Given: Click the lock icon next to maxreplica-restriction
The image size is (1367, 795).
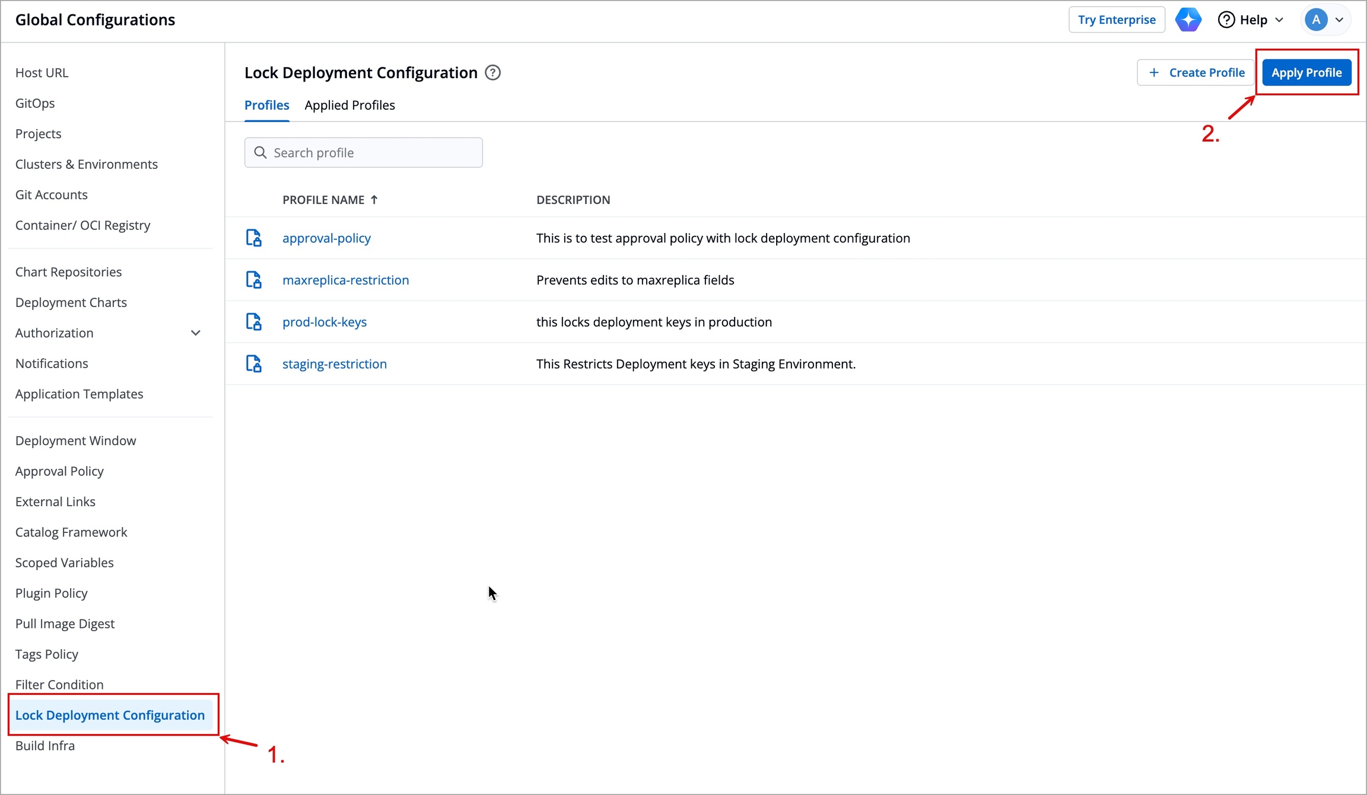Looking at the screenshot, I should pos(254,280).
